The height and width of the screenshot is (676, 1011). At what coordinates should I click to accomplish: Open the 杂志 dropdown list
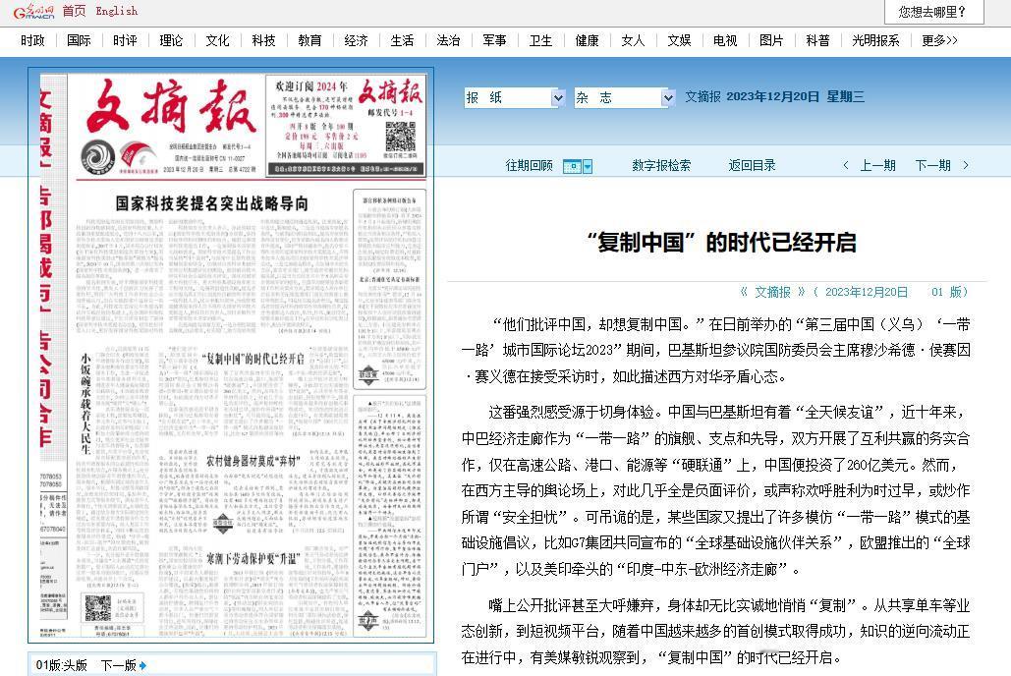(x=625, y=97)
